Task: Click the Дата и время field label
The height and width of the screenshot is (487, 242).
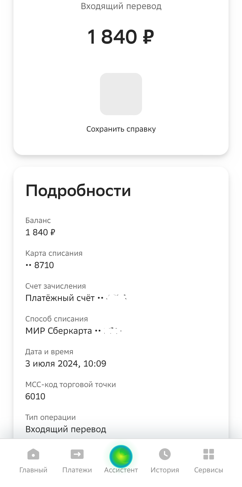Action: click(x=49, y=352)
